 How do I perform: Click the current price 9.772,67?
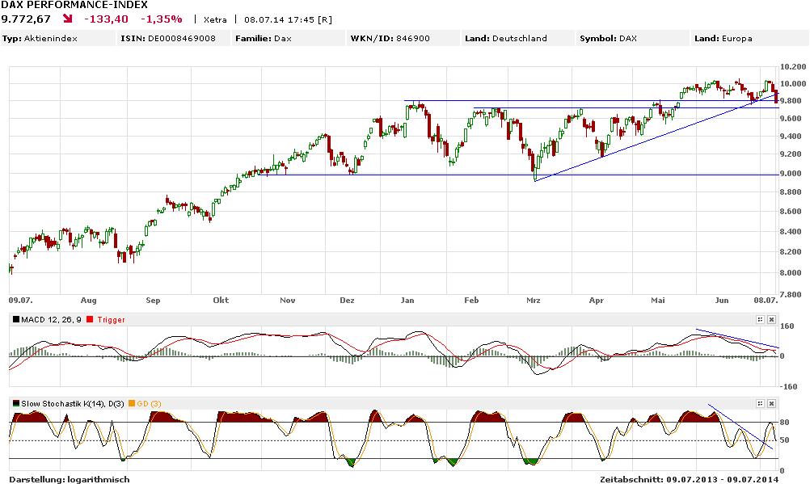click(x=26, y=19)
